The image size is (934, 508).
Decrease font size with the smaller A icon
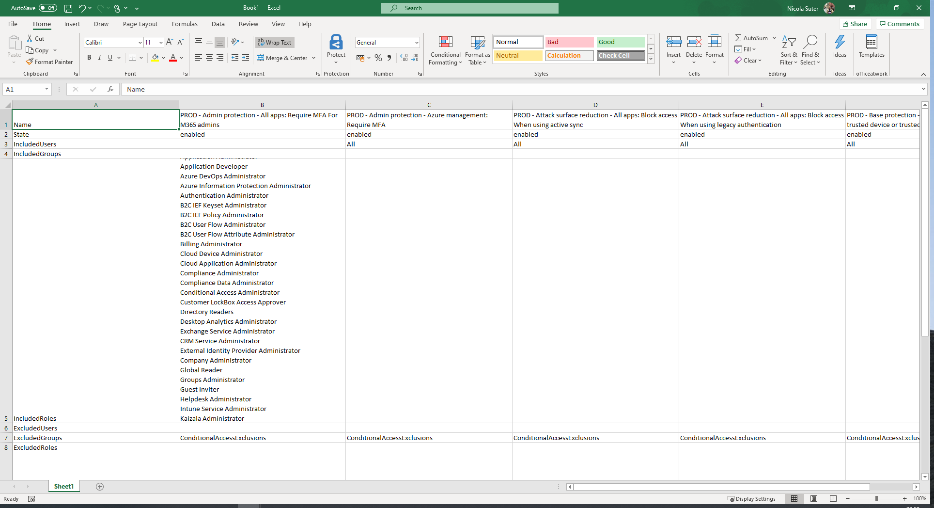coord(181,43)
